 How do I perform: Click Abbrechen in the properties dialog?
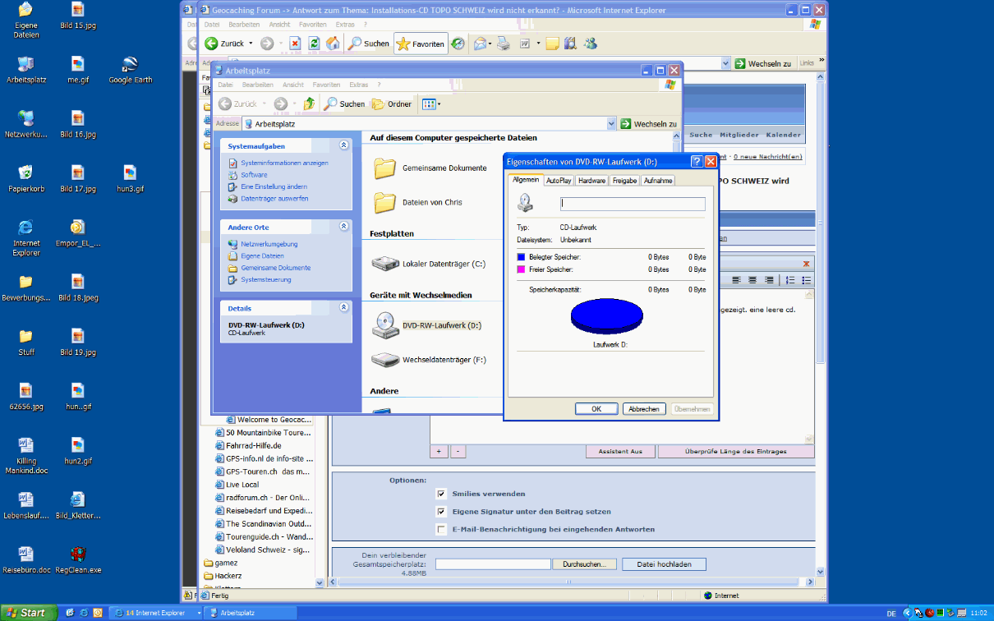coord(644,409)
